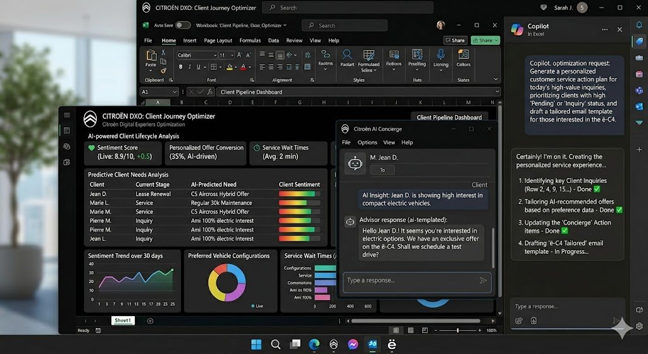Open the File menu in Excel
Screen dimensions: 648x354
click(x=148, y=41)
